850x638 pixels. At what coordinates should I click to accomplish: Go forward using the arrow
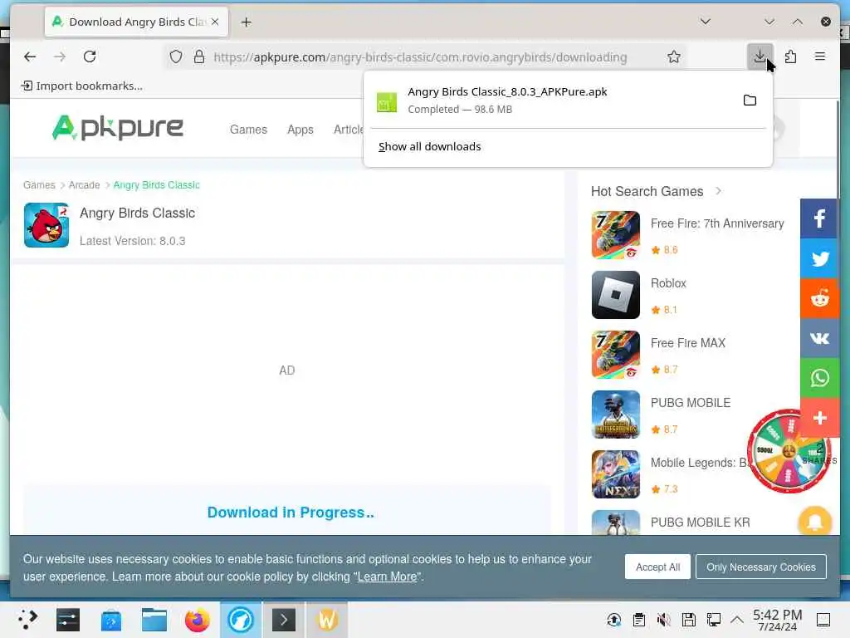tap(60, 56)
